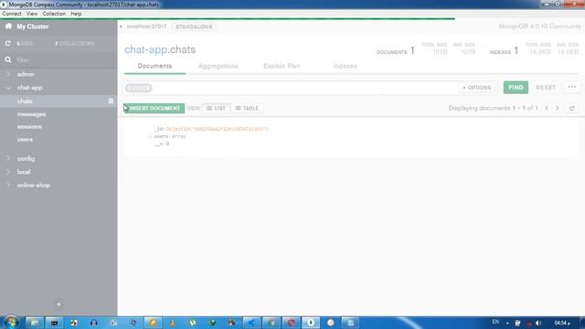
Task: Expand the users Array field
Action: (x=150, y=136)
